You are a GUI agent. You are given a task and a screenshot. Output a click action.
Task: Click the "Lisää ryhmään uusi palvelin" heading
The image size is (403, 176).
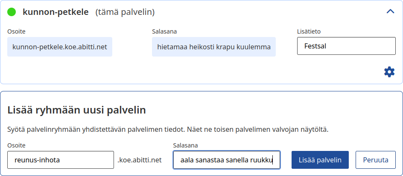point(77,111)
